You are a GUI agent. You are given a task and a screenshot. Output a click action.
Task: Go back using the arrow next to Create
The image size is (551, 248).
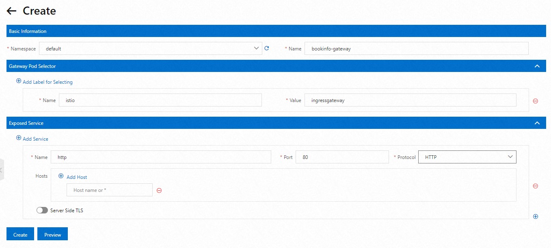pyautogui.click(x=11, y=11)
